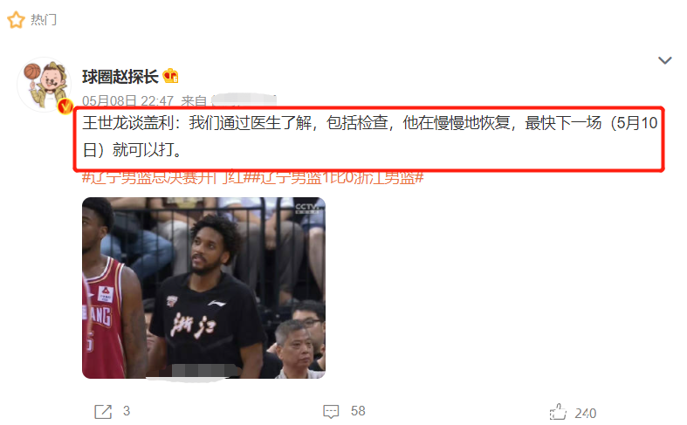687x425 pixels.
Task: Click the repost share icon
Action: click(103, 411)
